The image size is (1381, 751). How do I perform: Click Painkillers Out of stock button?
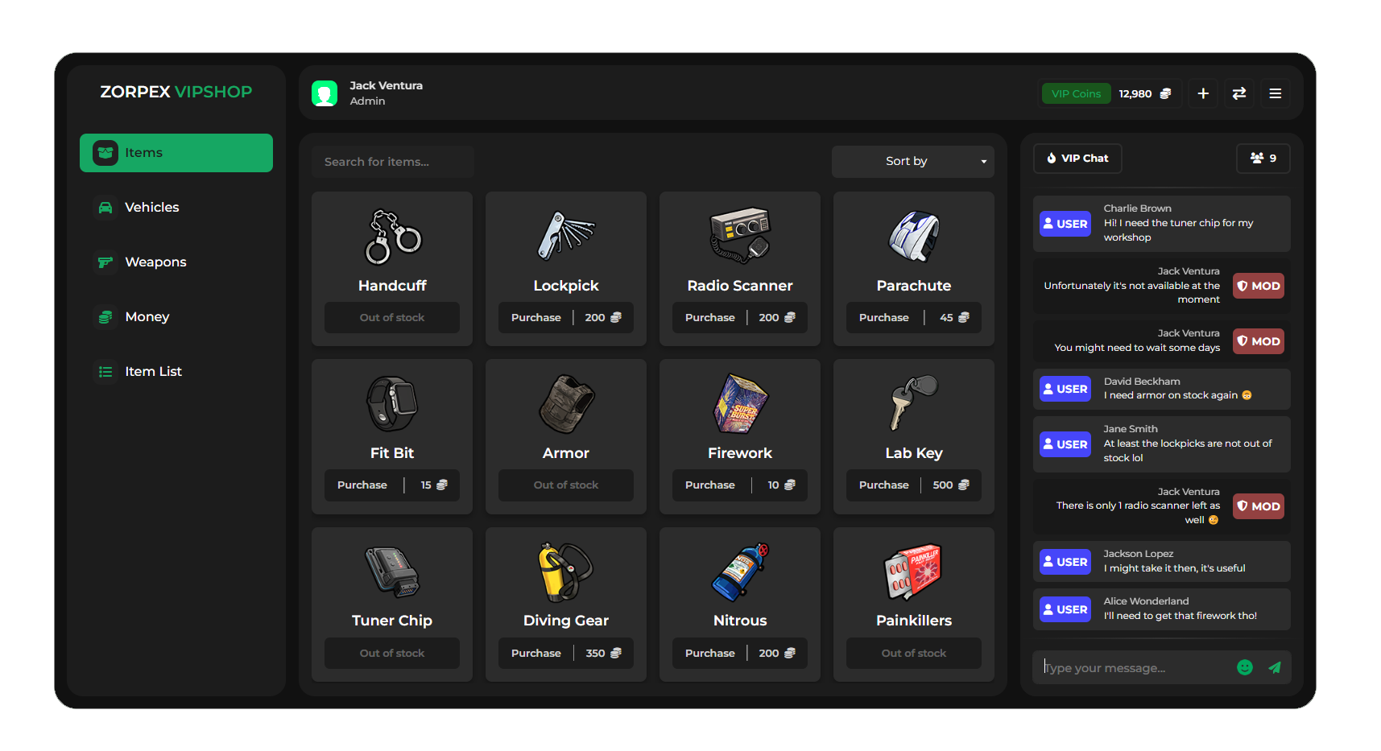[x=914, y=654]
